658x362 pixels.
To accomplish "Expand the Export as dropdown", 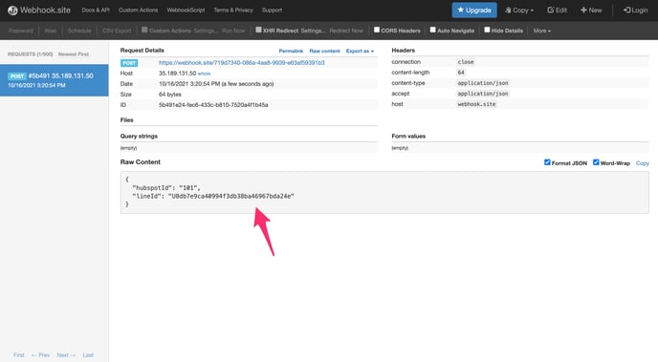I will point(360,51).
